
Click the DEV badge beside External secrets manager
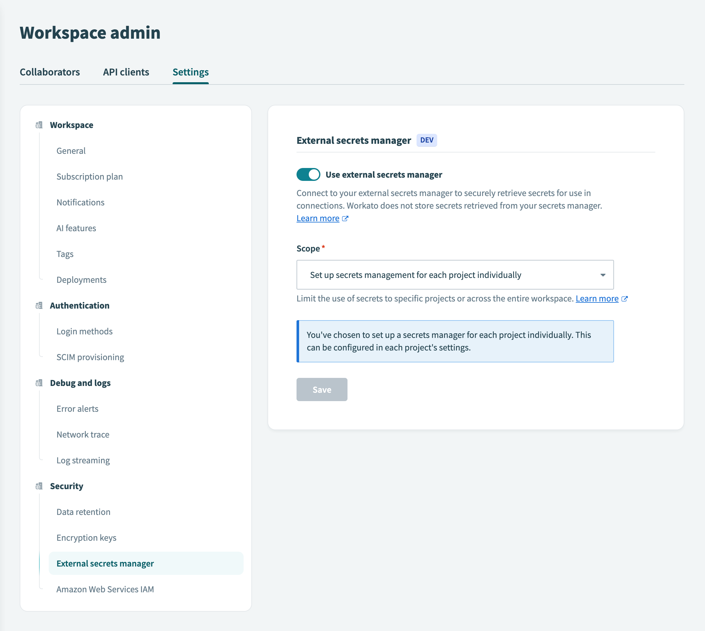click(427, 140)
